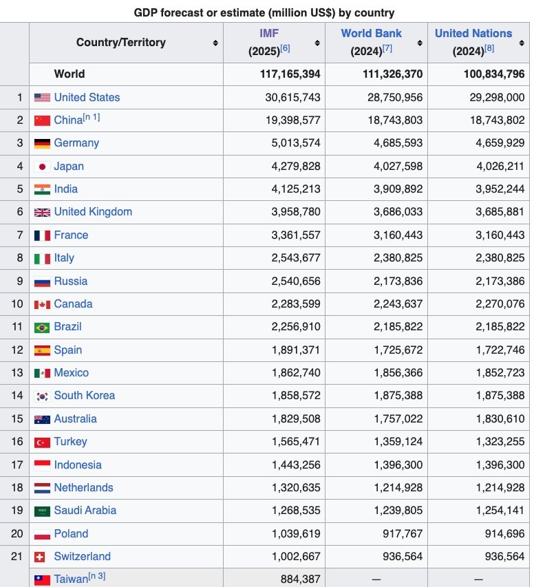The width and height of the screenshot is (534, 587).
Task: Click the Taiwan flag icon
Action: point(42,580)
